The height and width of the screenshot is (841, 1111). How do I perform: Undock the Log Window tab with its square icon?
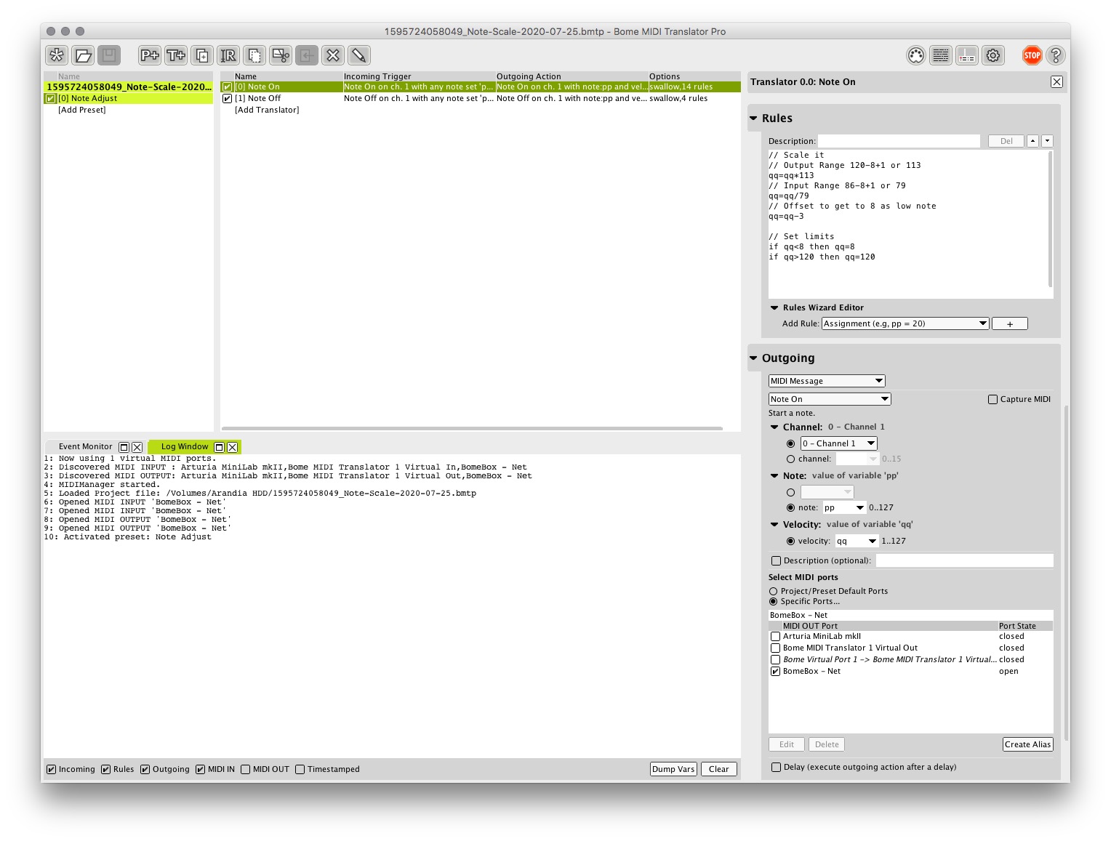coord(219,447)
